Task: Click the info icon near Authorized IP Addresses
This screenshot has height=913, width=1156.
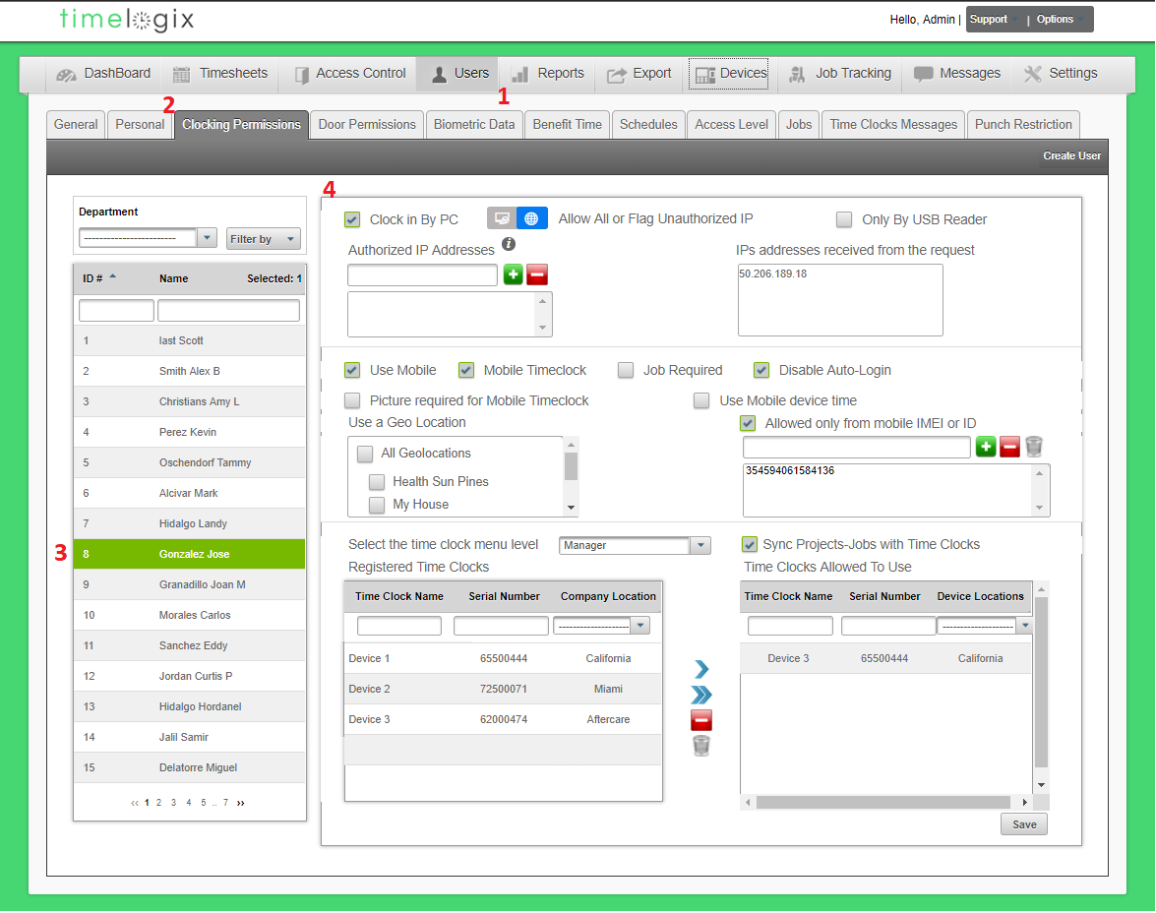Action: click(509, 244)
